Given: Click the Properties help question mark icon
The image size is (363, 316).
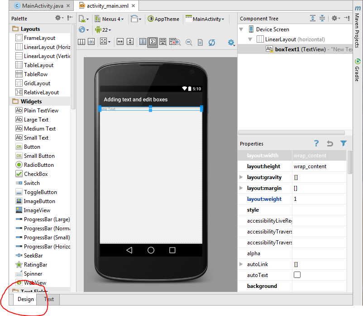Looking at the screenshot, I should pyautogui.click(x=317, y=144).
